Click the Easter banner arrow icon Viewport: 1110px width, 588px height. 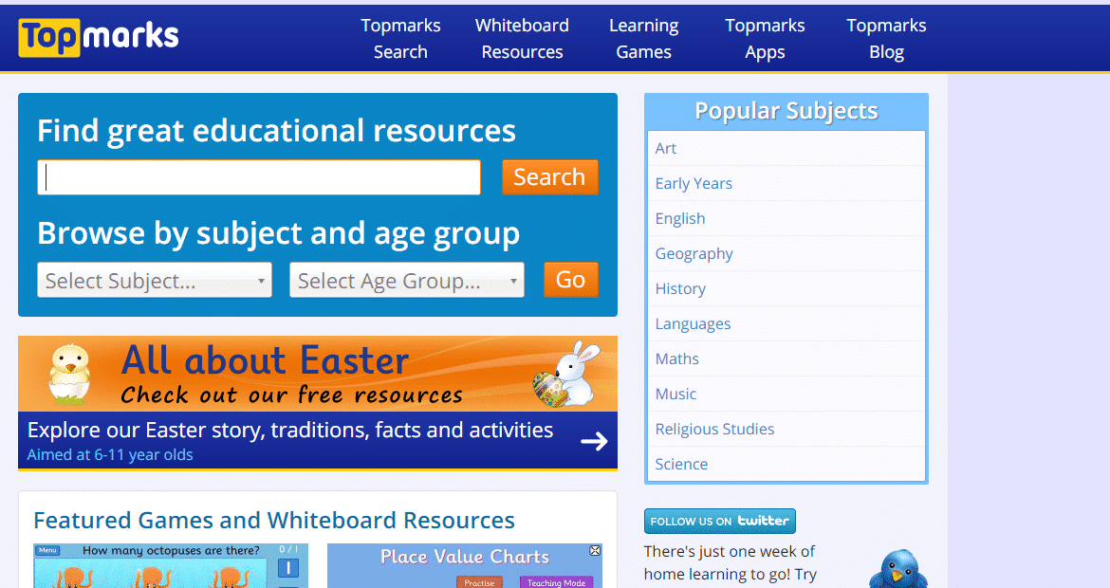point(594,442)
